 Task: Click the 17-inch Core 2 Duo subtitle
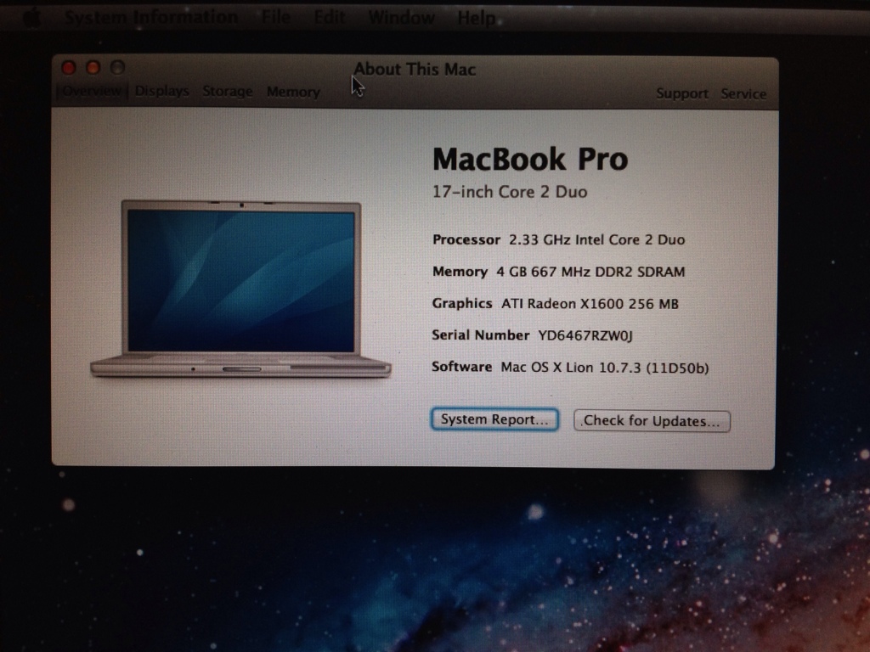click(x=510, y=192)
